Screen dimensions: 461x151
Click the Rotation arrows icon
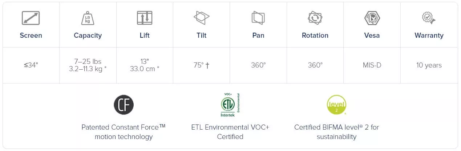pyautogui.click(x=315, y=18)
